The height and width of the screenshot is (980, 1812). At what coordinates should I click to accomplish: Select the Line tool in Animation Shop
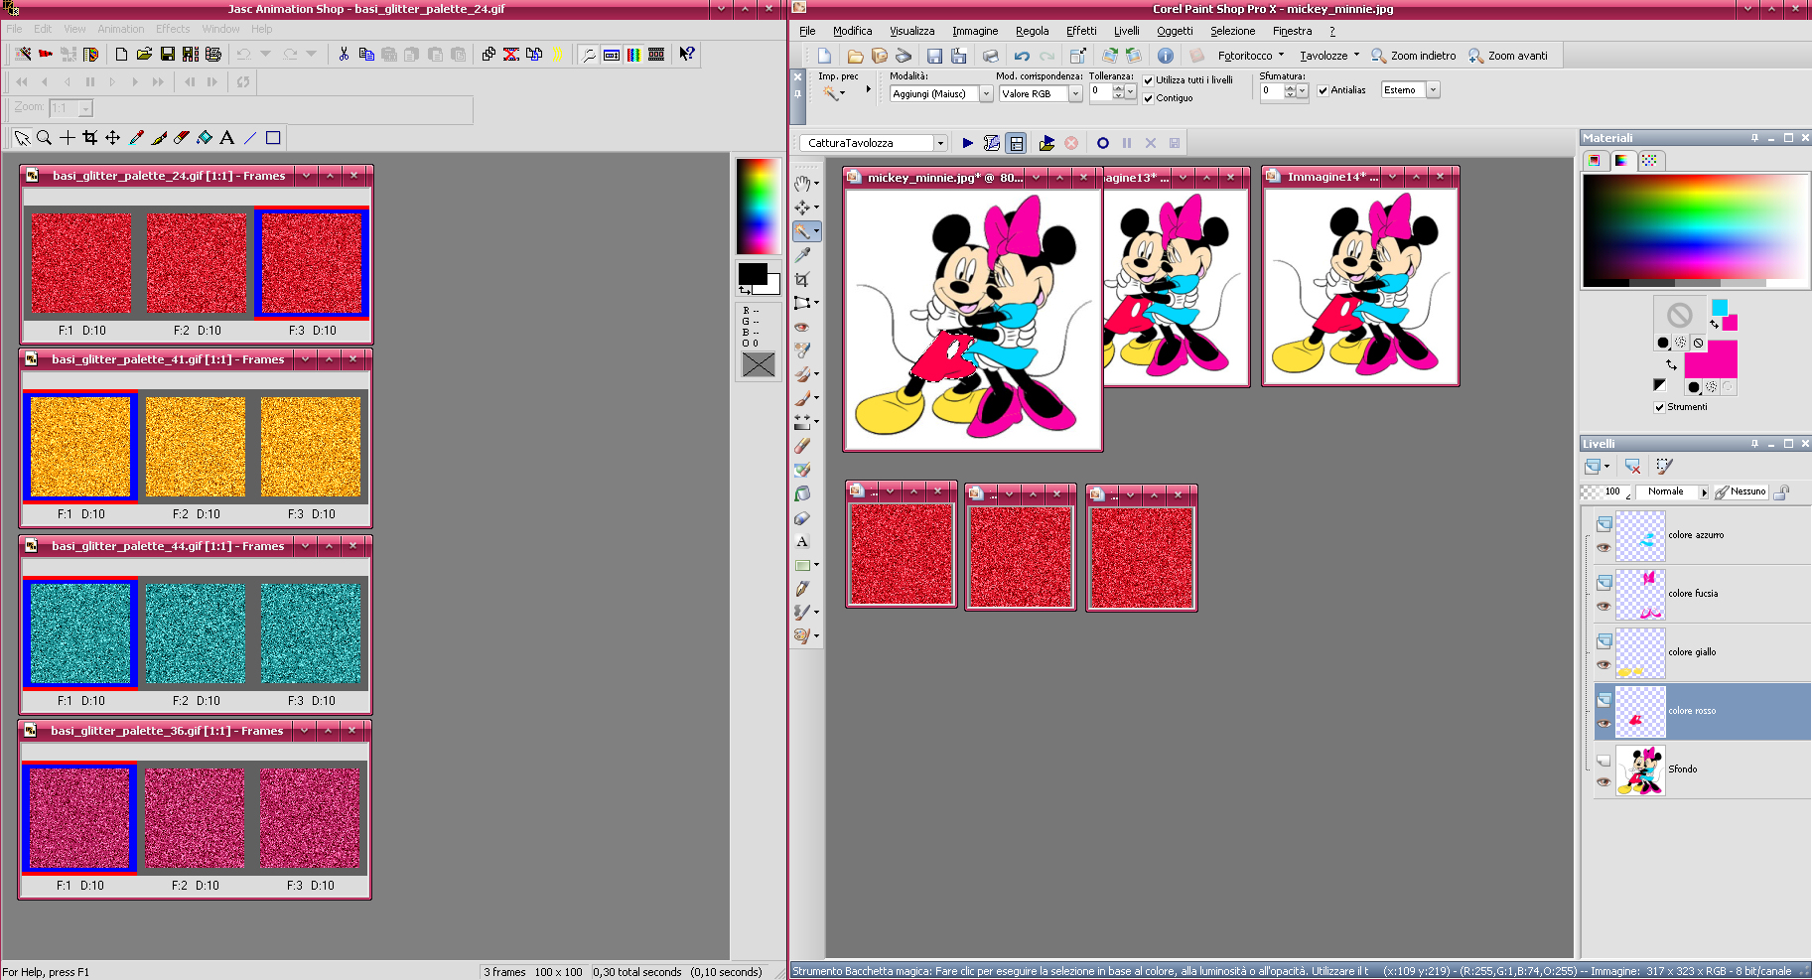[250, 138]
